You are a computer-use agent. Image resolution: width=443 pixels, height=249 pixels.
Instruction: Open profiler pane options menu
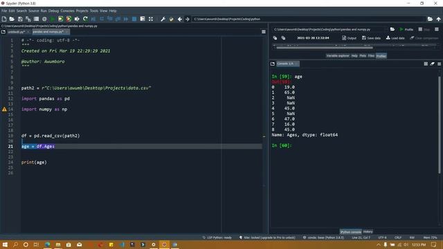click(x=437, y=29)
